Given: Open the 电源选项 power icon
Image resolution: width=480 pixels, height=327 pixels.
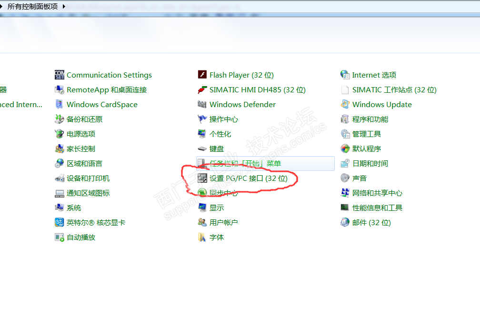Looking at the screenshot, I should tap(60, 134).
